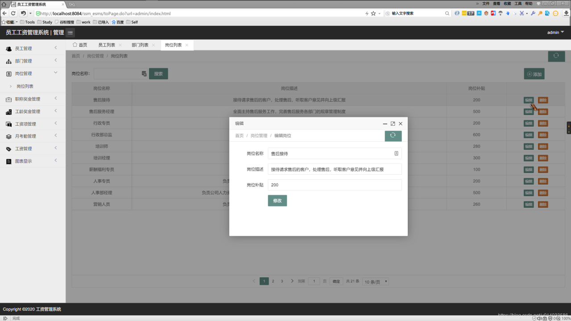Click the 搜索 search button

158,74
